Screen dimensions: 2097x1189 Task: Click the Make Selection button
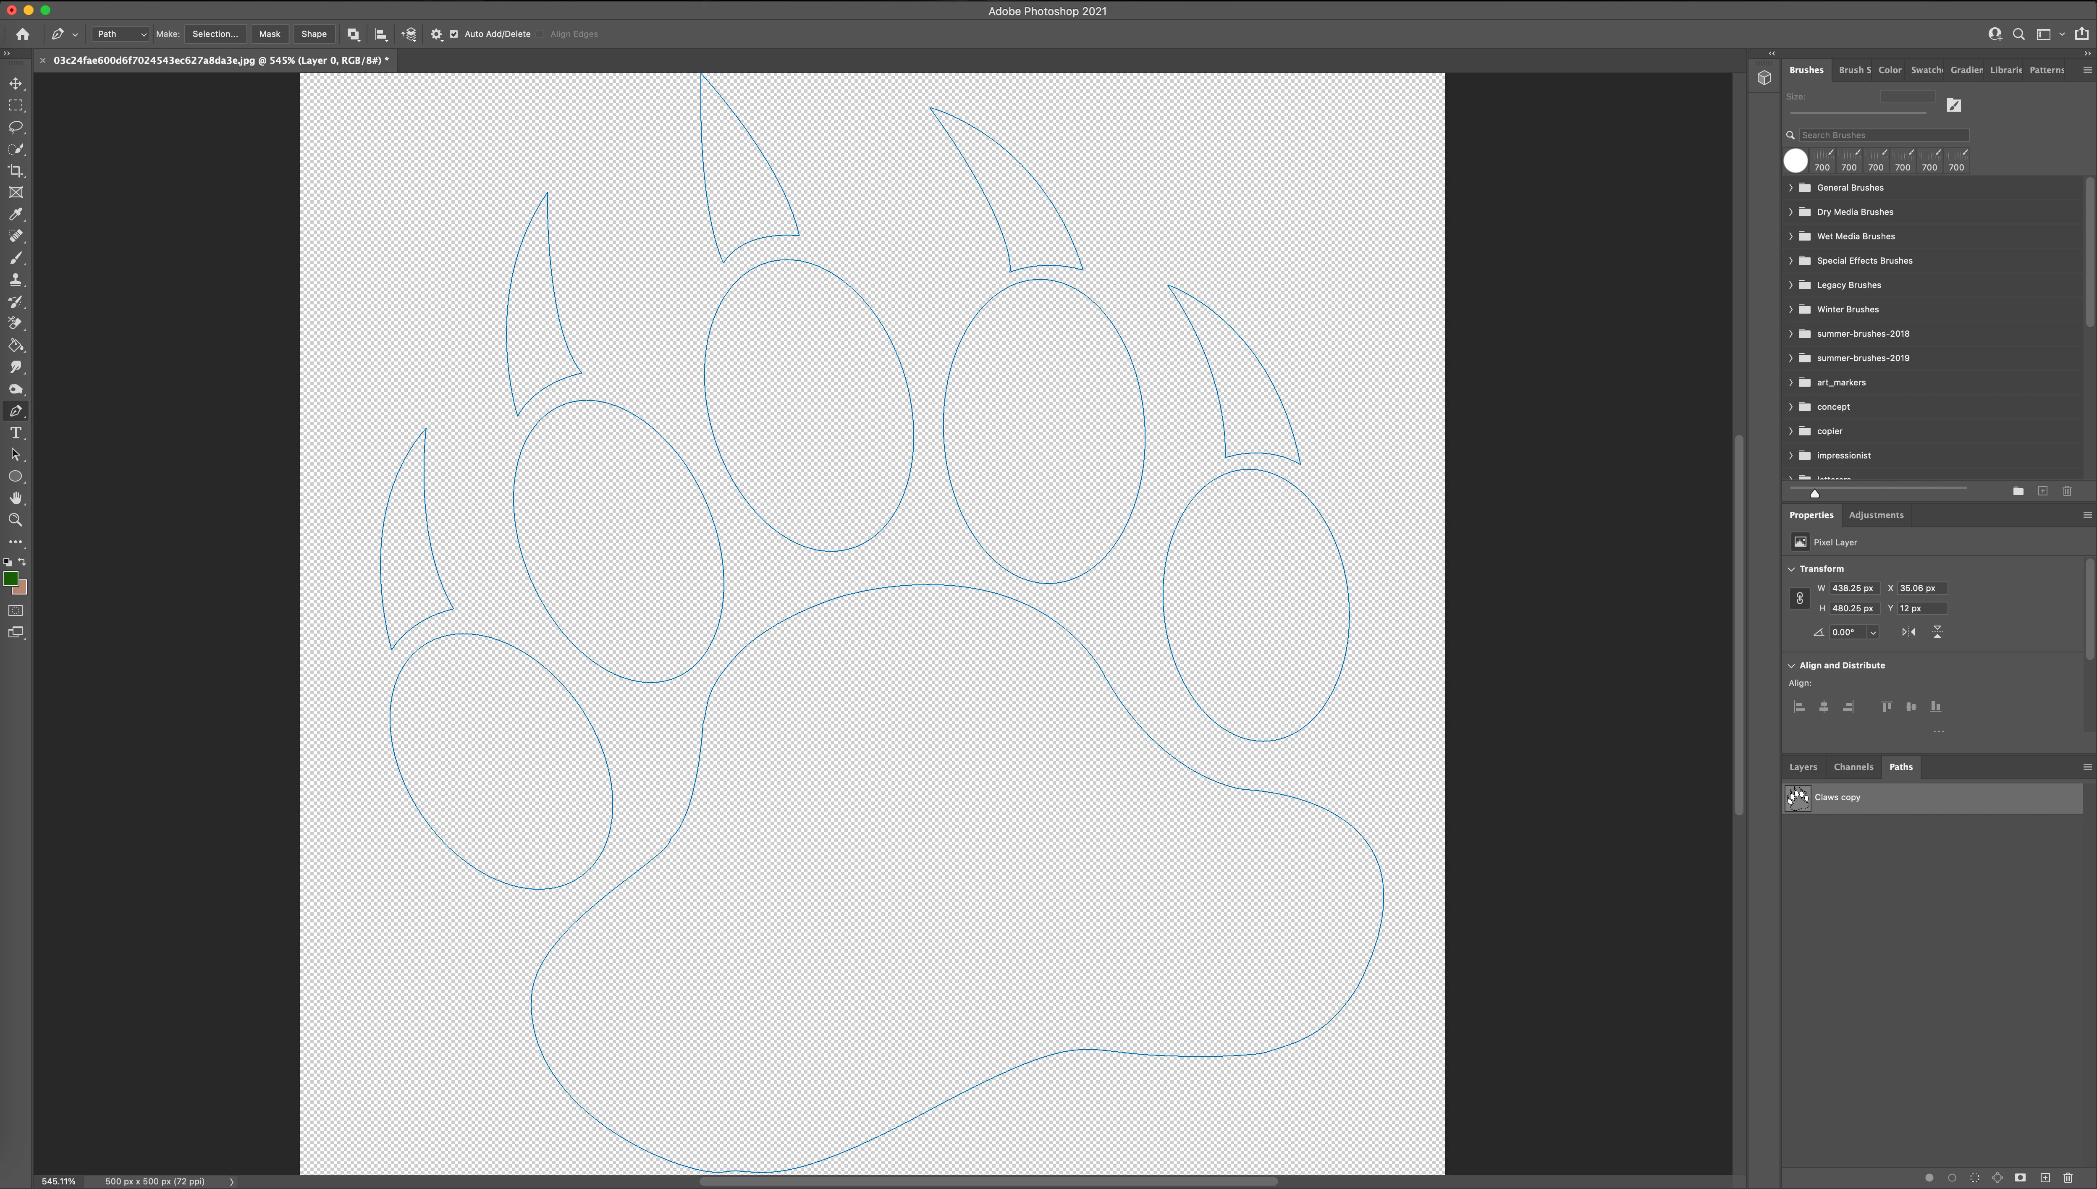pos(215,34)
